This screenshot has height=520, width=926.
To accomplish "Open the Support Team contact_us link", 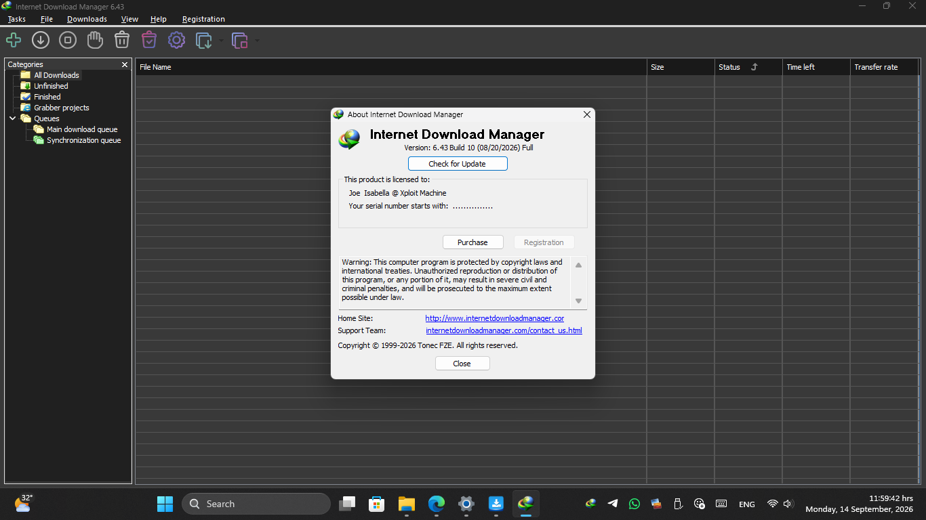I will point(504,330).
